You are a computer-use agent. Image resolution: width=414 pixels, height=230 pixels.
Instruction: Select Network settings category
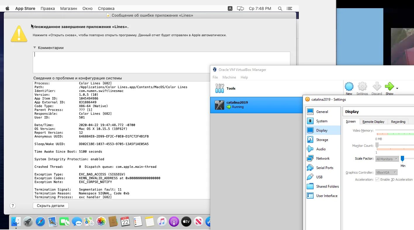pyautogui.click(x=323, y=158)
